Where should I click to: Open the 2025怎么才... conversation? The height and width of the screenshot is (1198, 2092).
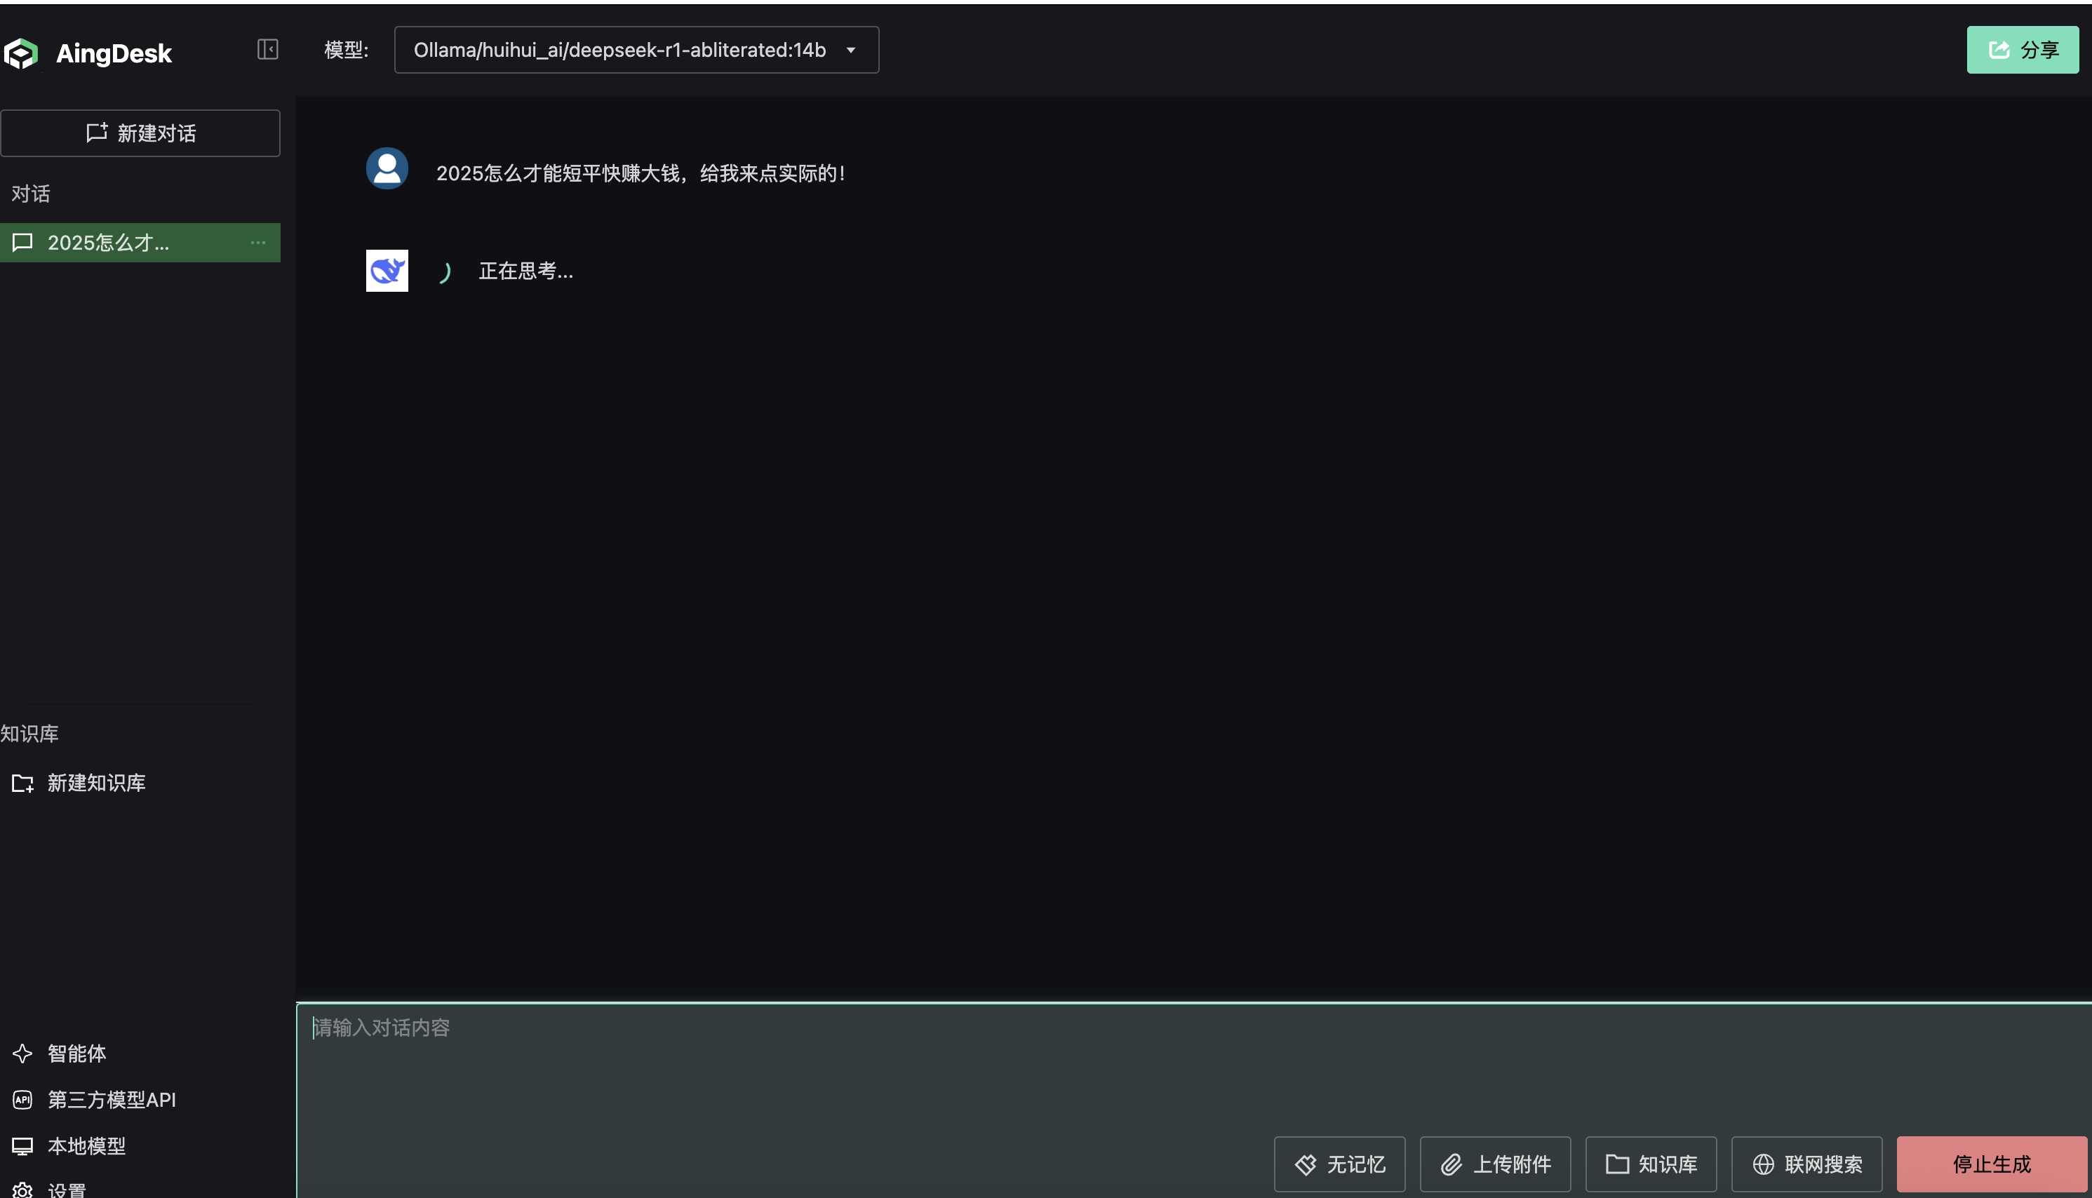[140, 243]
